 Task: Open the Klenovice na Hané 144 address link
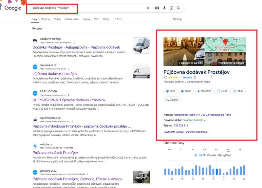tap(202, 115)
